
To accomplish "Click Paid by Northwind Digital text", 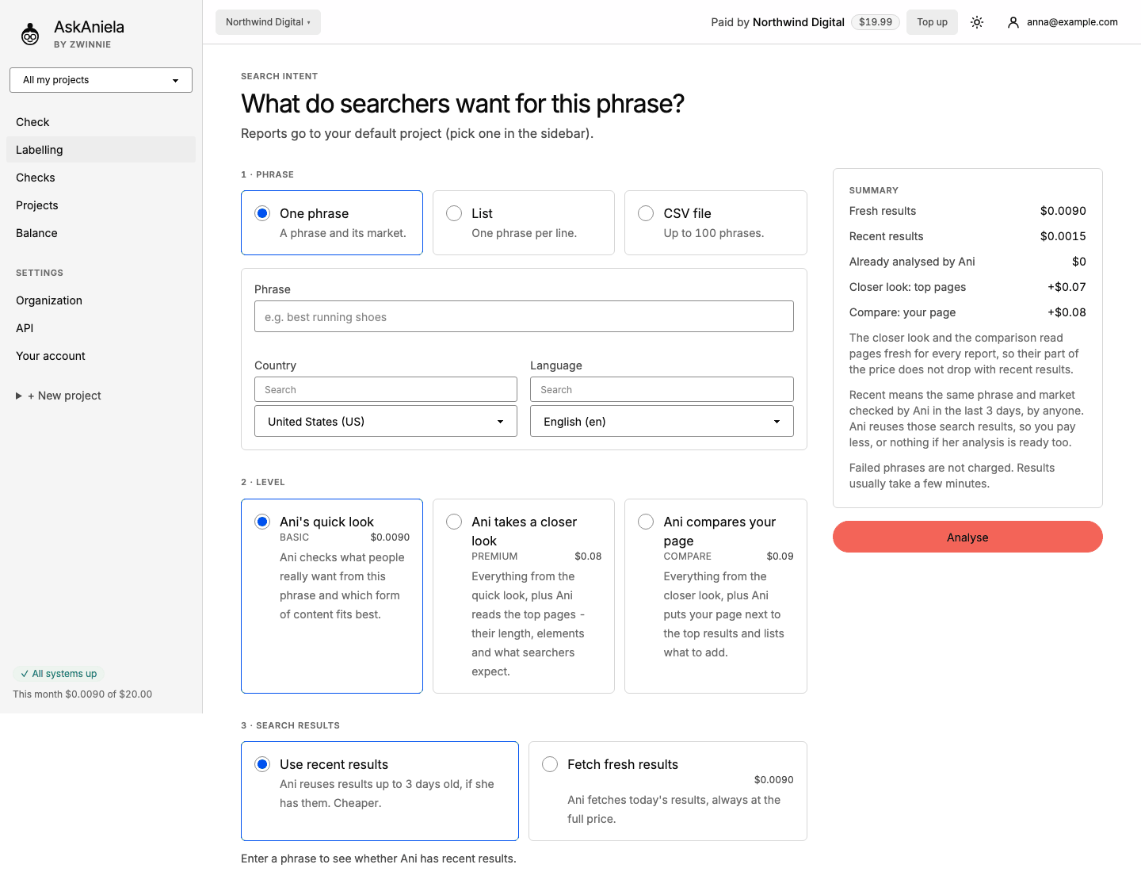I will click(777, 22).
